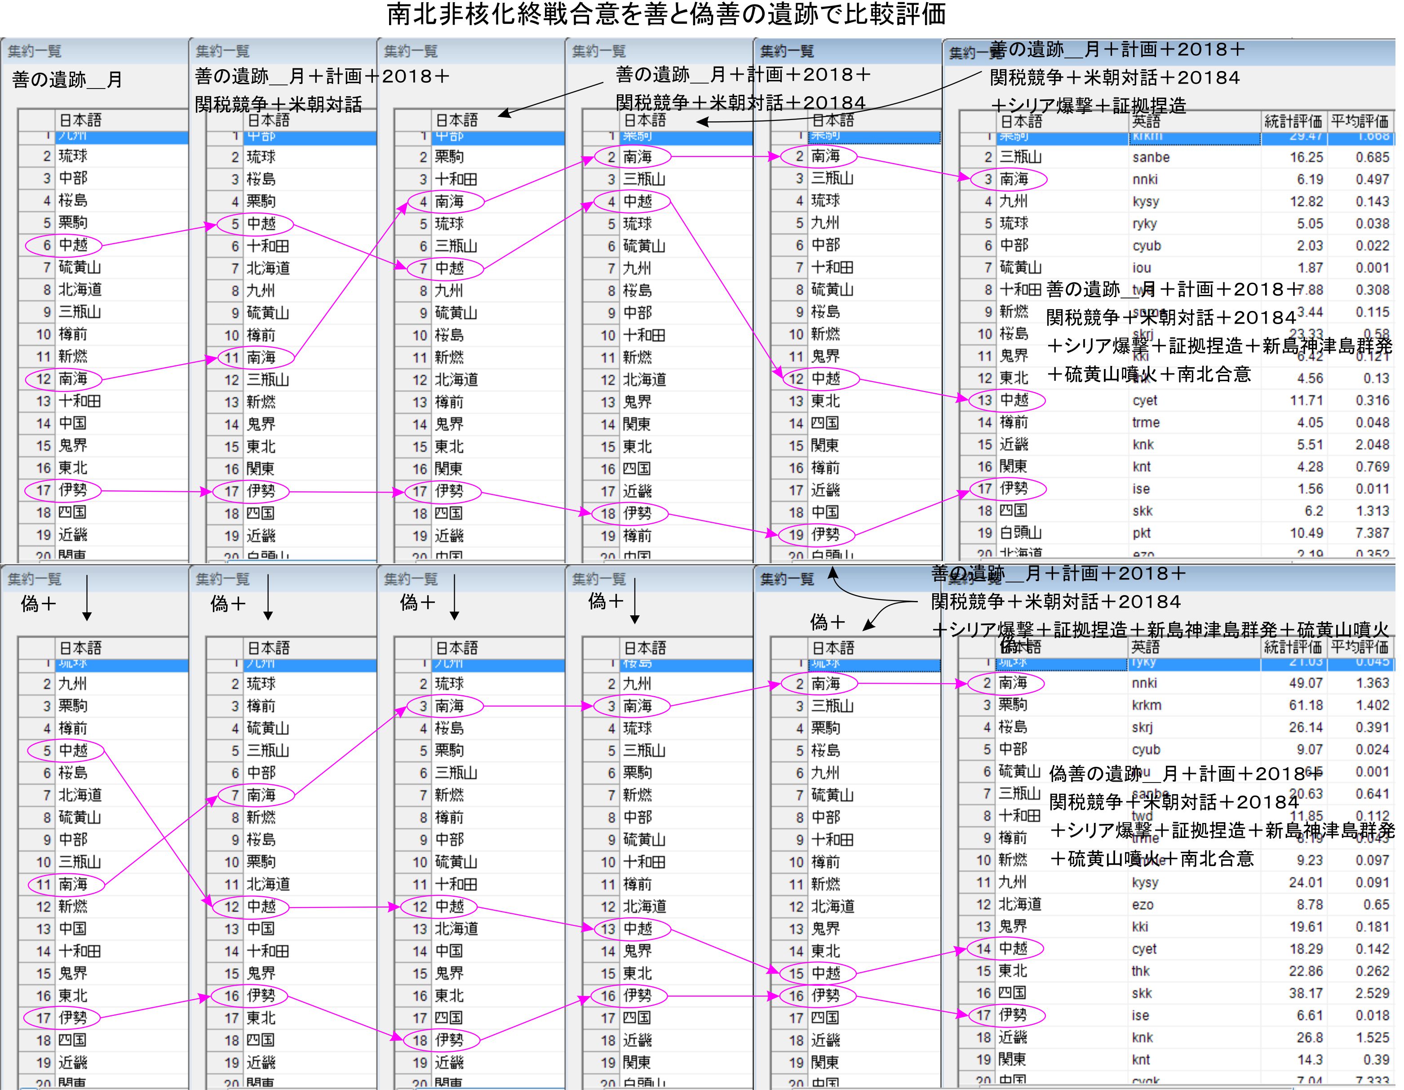Click the pkt row showing 7.387 average
Screen dimensions: 1404x1090
pyautogui.click(x=1142, y=533)
